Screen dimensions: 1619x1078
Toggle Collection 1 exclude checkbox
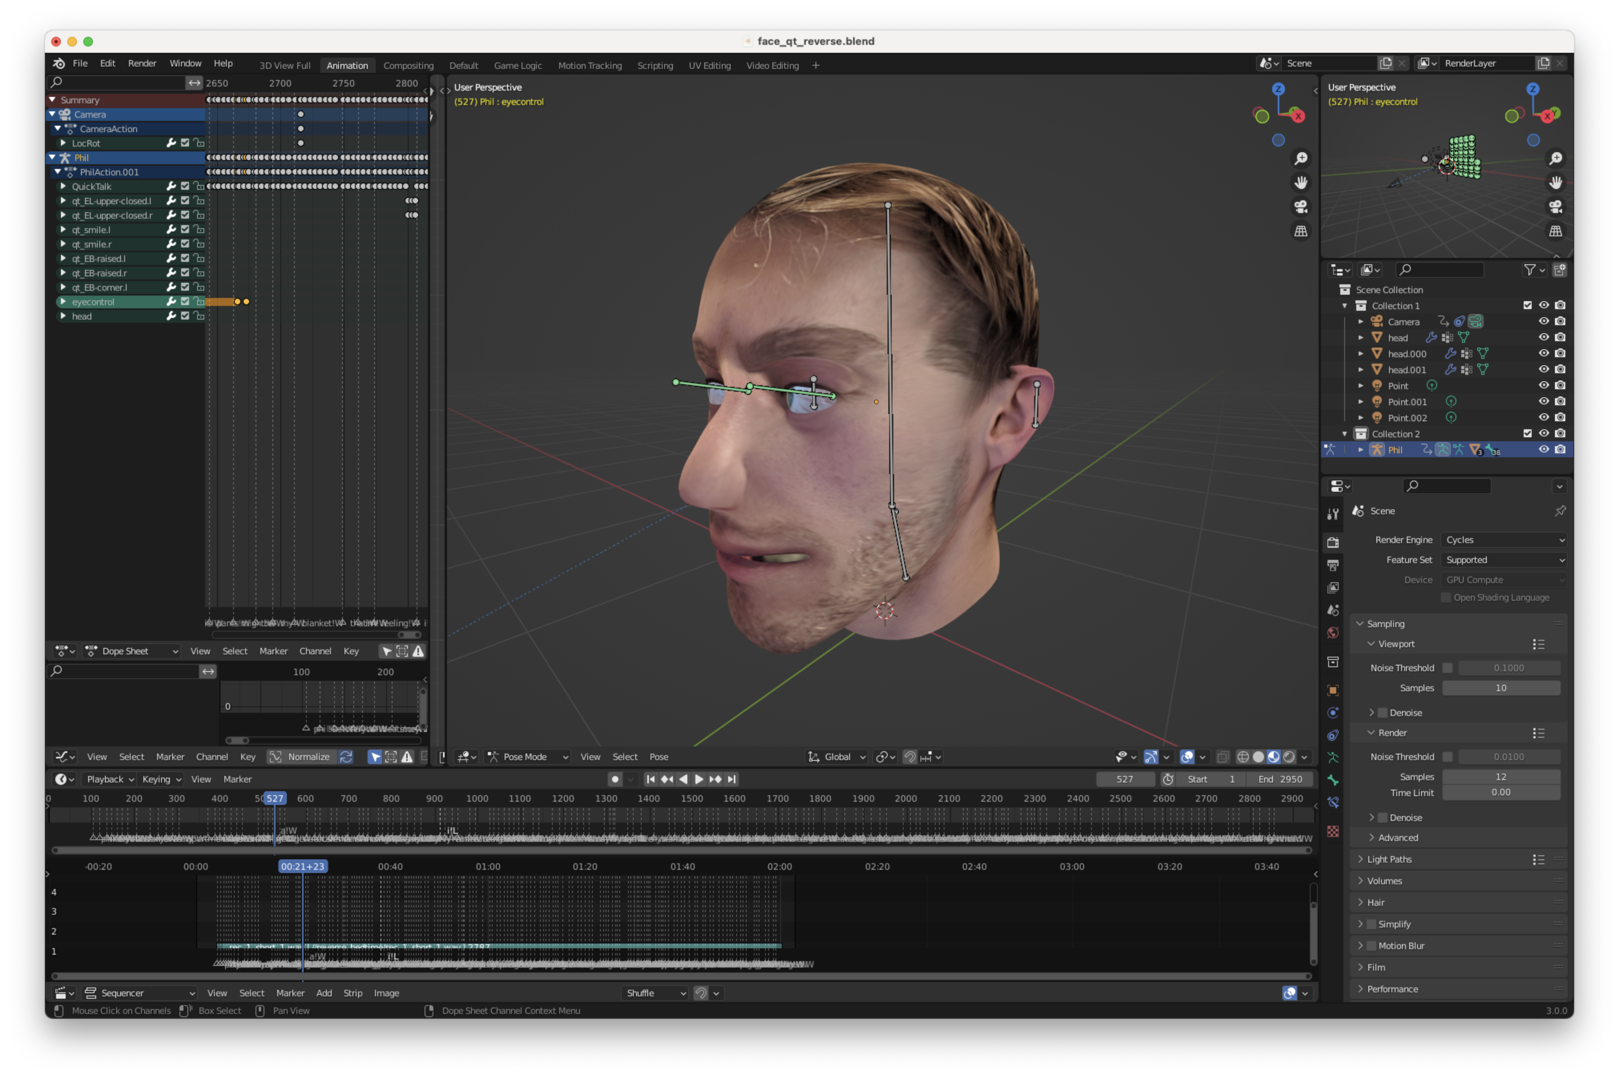(x=1528, y=305)
